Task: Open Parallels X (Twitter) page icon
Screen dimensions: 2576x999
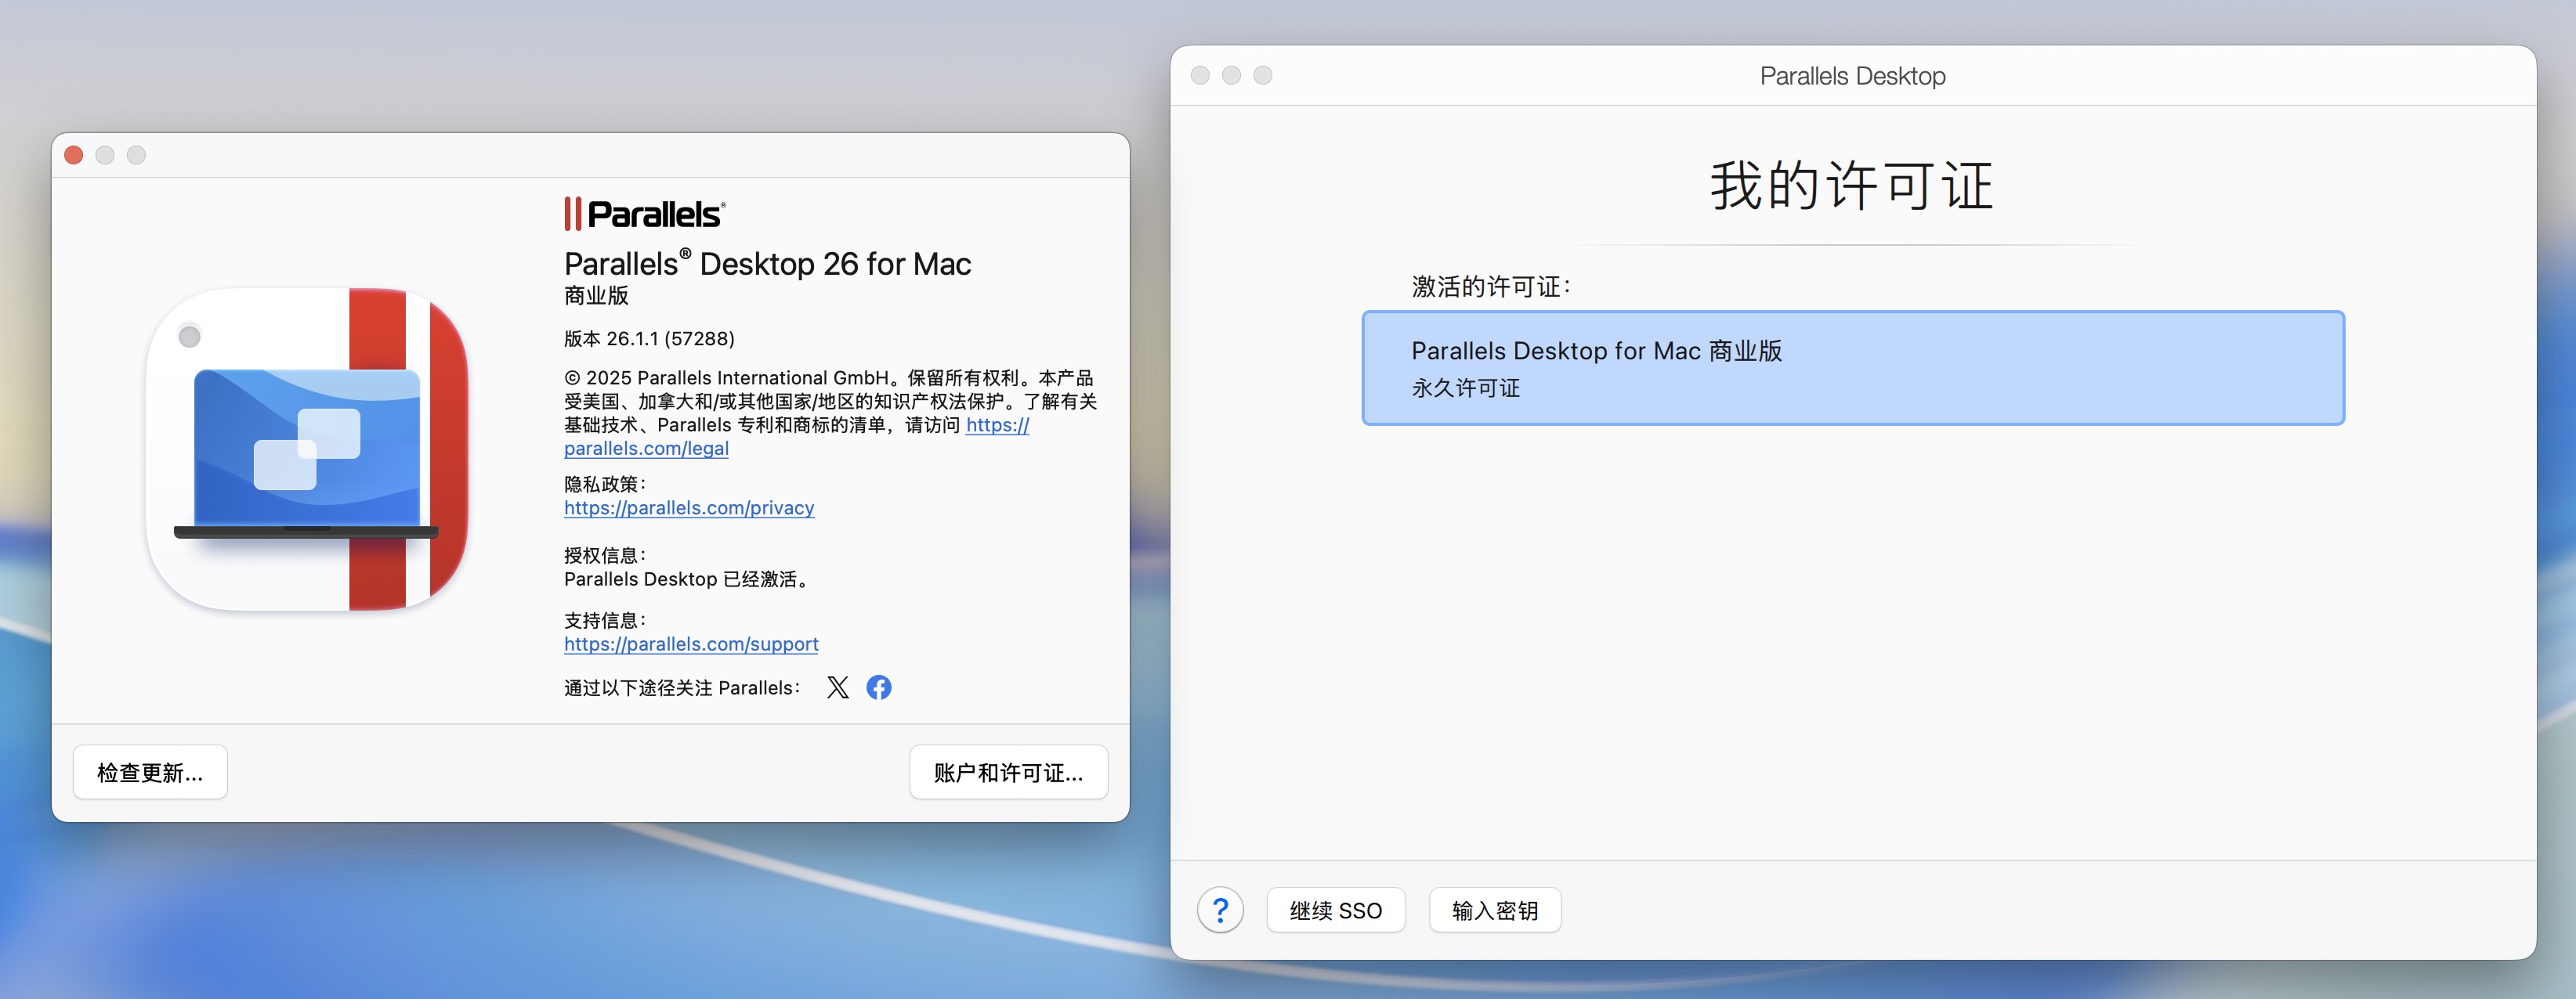Action: click(837, 687)
